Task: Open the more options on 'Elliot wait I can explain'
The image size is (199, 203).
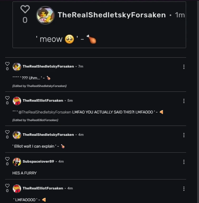Action: [184, 135]
